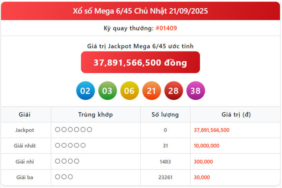Click the Giải nhất prize value 10,000,000
Screen dimensions: 282x188
click(x=206, y=146)
